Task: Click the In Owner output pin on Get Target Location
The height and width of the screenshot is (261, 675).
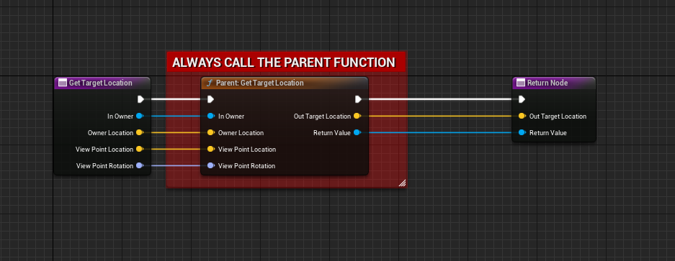Action: pyautogui.click(x=140, y=116)
